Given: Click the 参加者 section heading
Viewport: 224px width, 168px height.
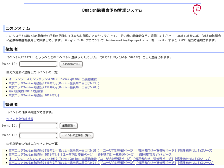Looking at the screenshot, I should [12, 49].
